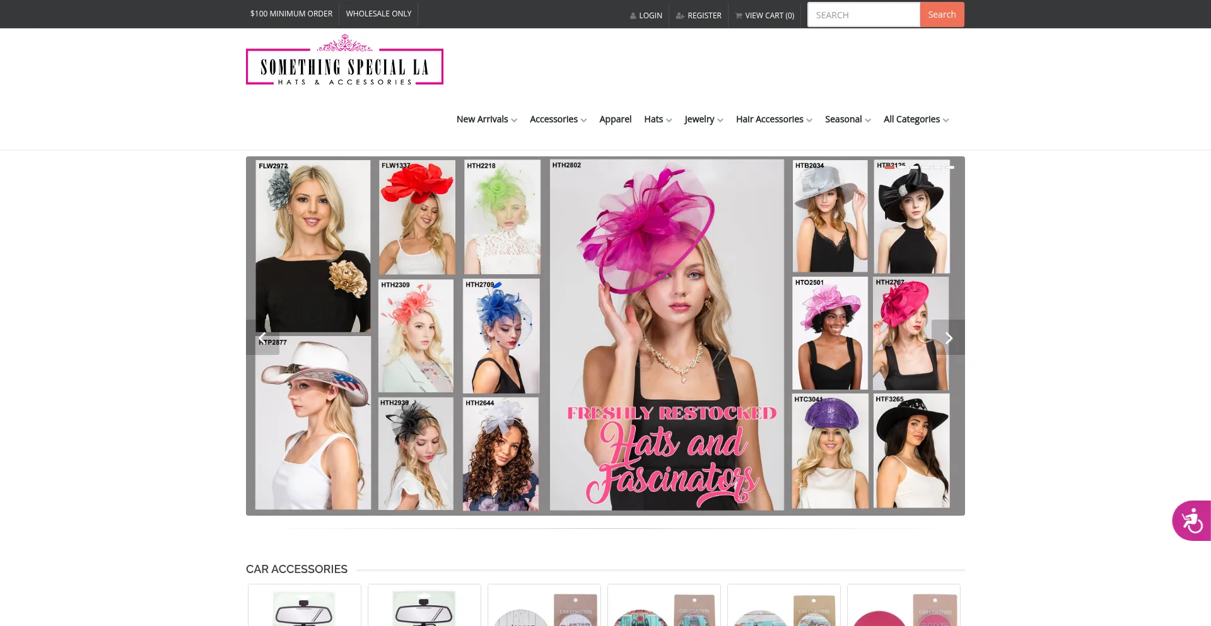The height and width of the screenshot is (626, 1211).
Task: Click the shopping cart icon
Action: 739,16
